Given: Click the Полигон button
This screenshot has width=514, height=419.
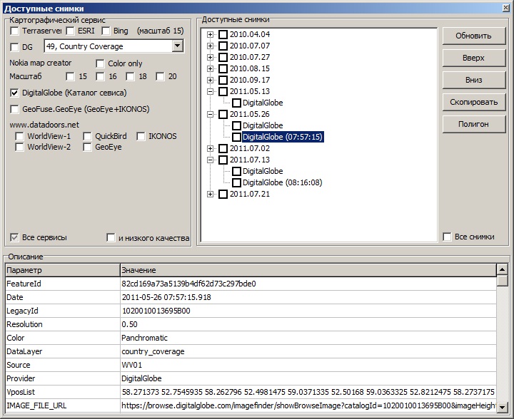Looking at the screenshot, I should (x=473, y=124).
